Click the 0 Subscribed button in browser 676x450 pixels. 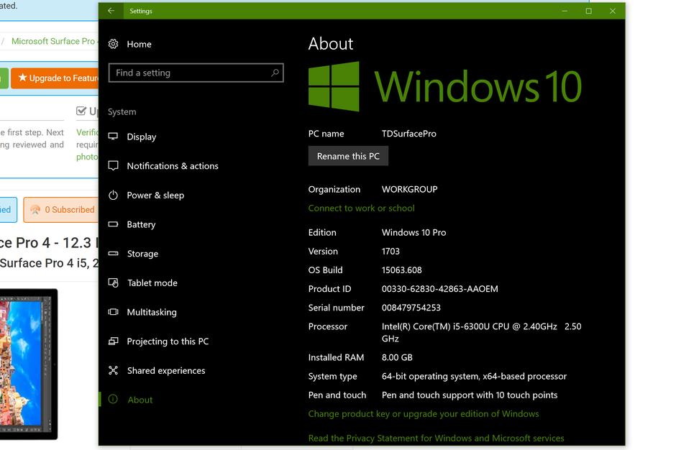tap(61, 209)
